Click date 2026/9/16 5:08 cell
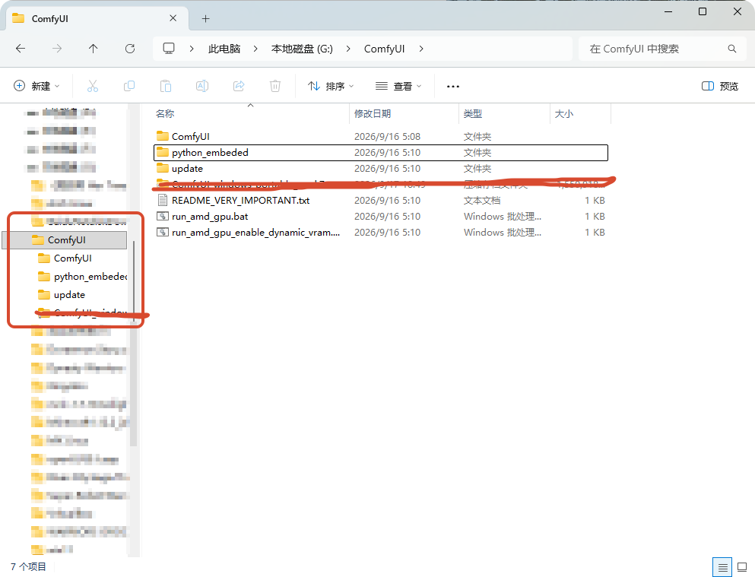 click(387, 137)
